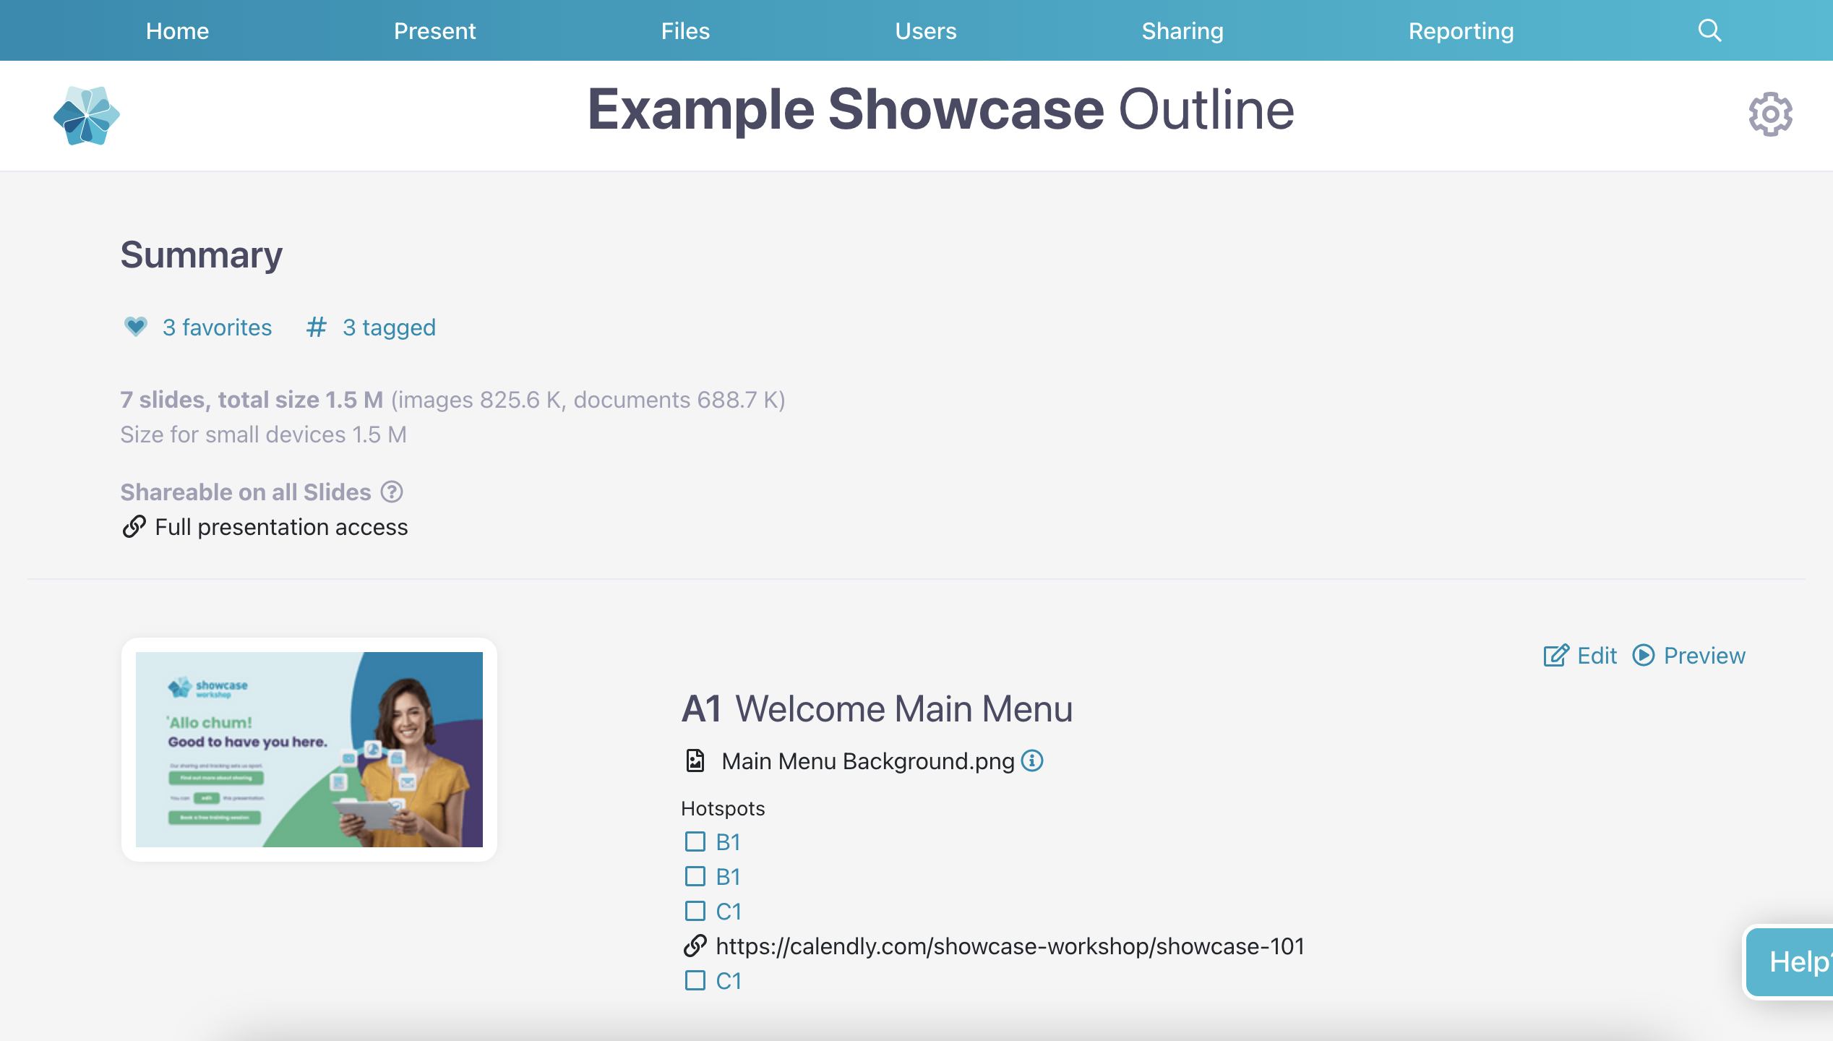Image resolution: width=1833 pixels, height=1041 pixels.
Task: Click the Showcase logo icon
Action: click(87, 116)
